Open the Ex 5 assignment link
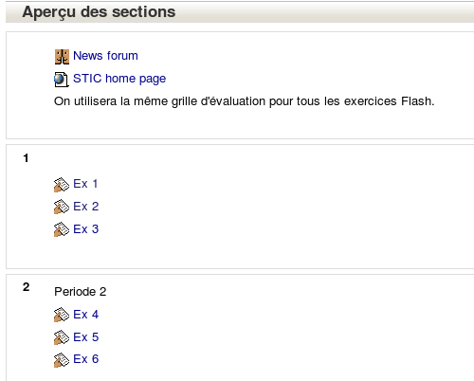 pyautogui.click(x=86, y=337)
